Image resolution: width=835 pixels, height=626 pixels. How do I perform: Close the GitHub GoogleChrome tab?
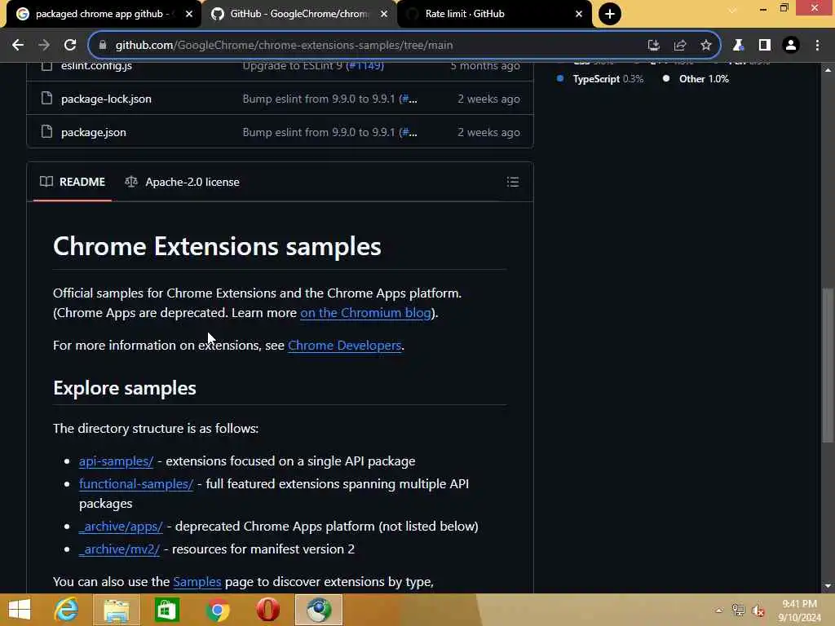tap(384, 14)
